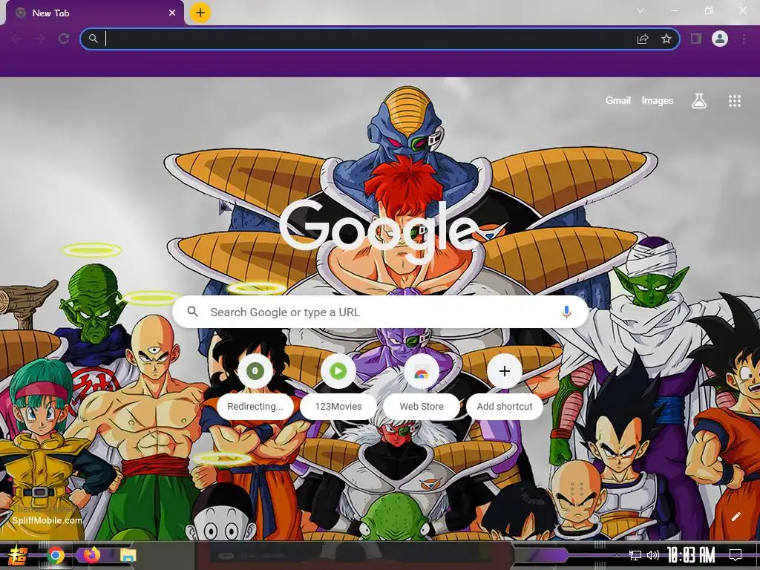Open Search Labs flask icon

tap(699, 101)
